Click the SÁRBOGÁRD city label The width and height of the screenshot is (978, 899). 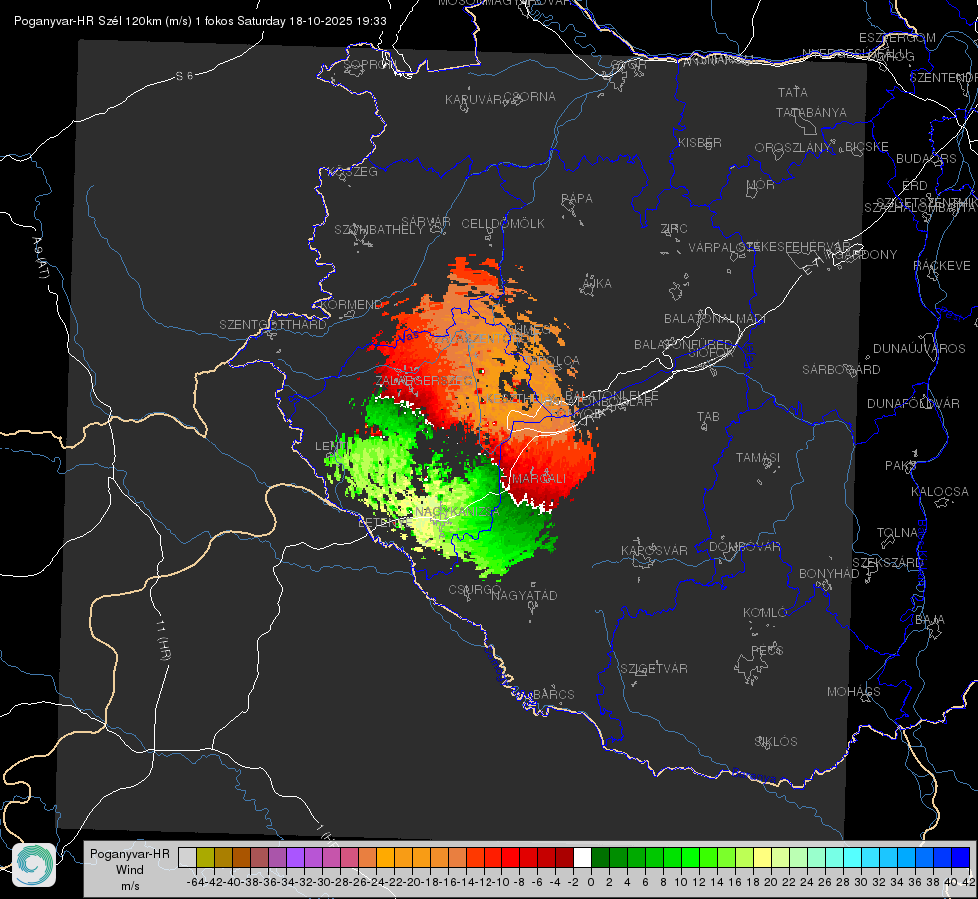841,369
